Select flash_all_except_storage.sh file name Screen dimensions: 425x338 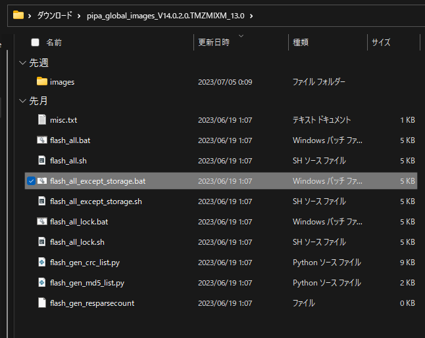point(95,201)
